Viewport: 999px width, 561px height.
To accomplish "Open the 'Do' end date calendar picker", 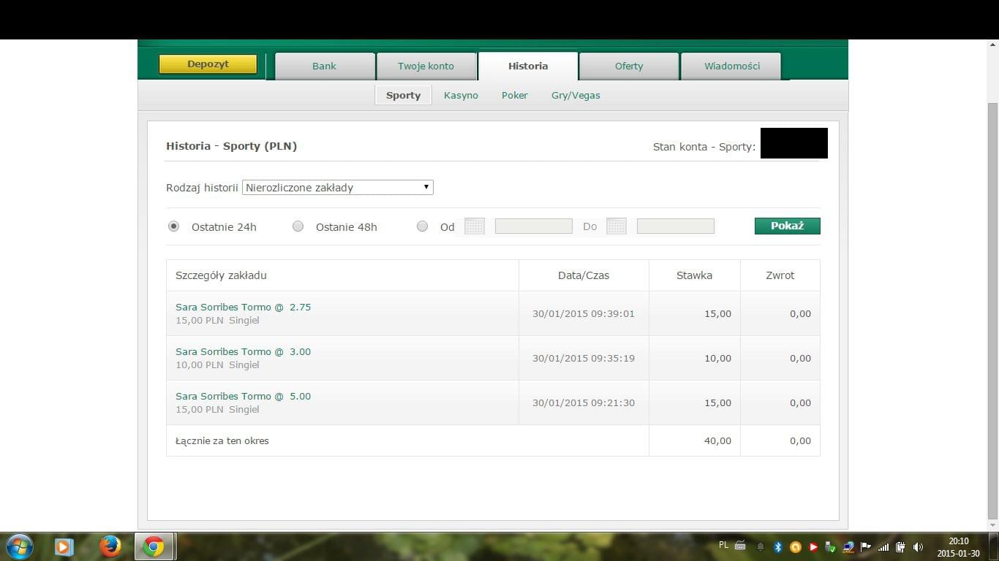I will (x=616, y=226).
